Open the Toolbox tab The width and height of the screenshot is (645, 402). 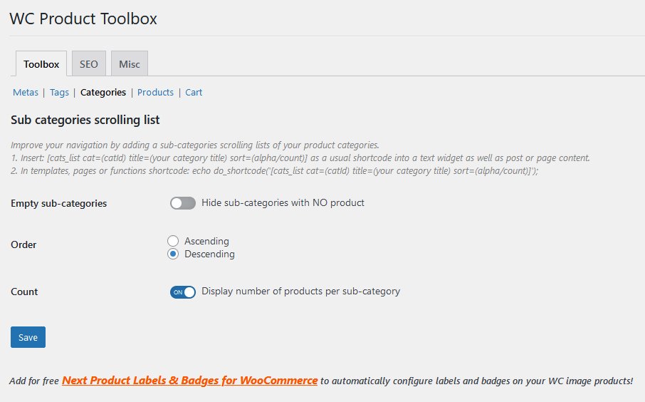coord(41,64)
